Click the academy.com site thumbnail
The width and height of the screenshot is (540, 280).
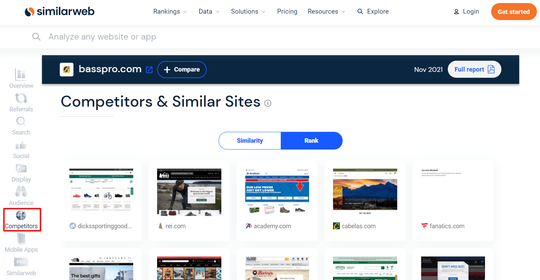tap(277, 192)
